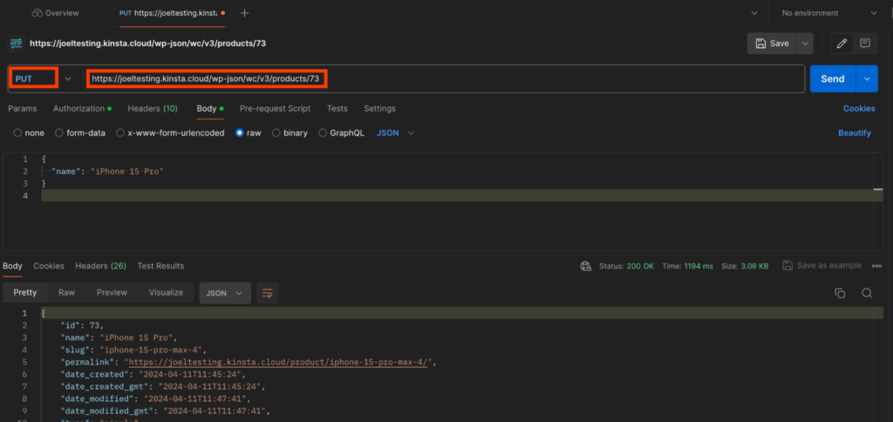Click the globe network icon near Status
Screen dimensions: 893x422
tap(587, 266)
